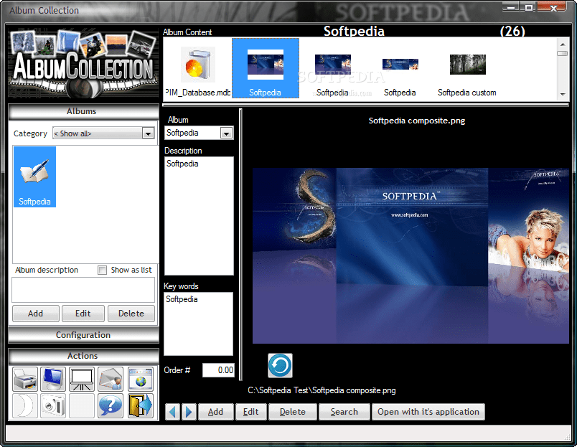Screen dimensions: 577x447
Task: Open the Album dropdown showing Softpedia
Action: click(x=226, y=133)
